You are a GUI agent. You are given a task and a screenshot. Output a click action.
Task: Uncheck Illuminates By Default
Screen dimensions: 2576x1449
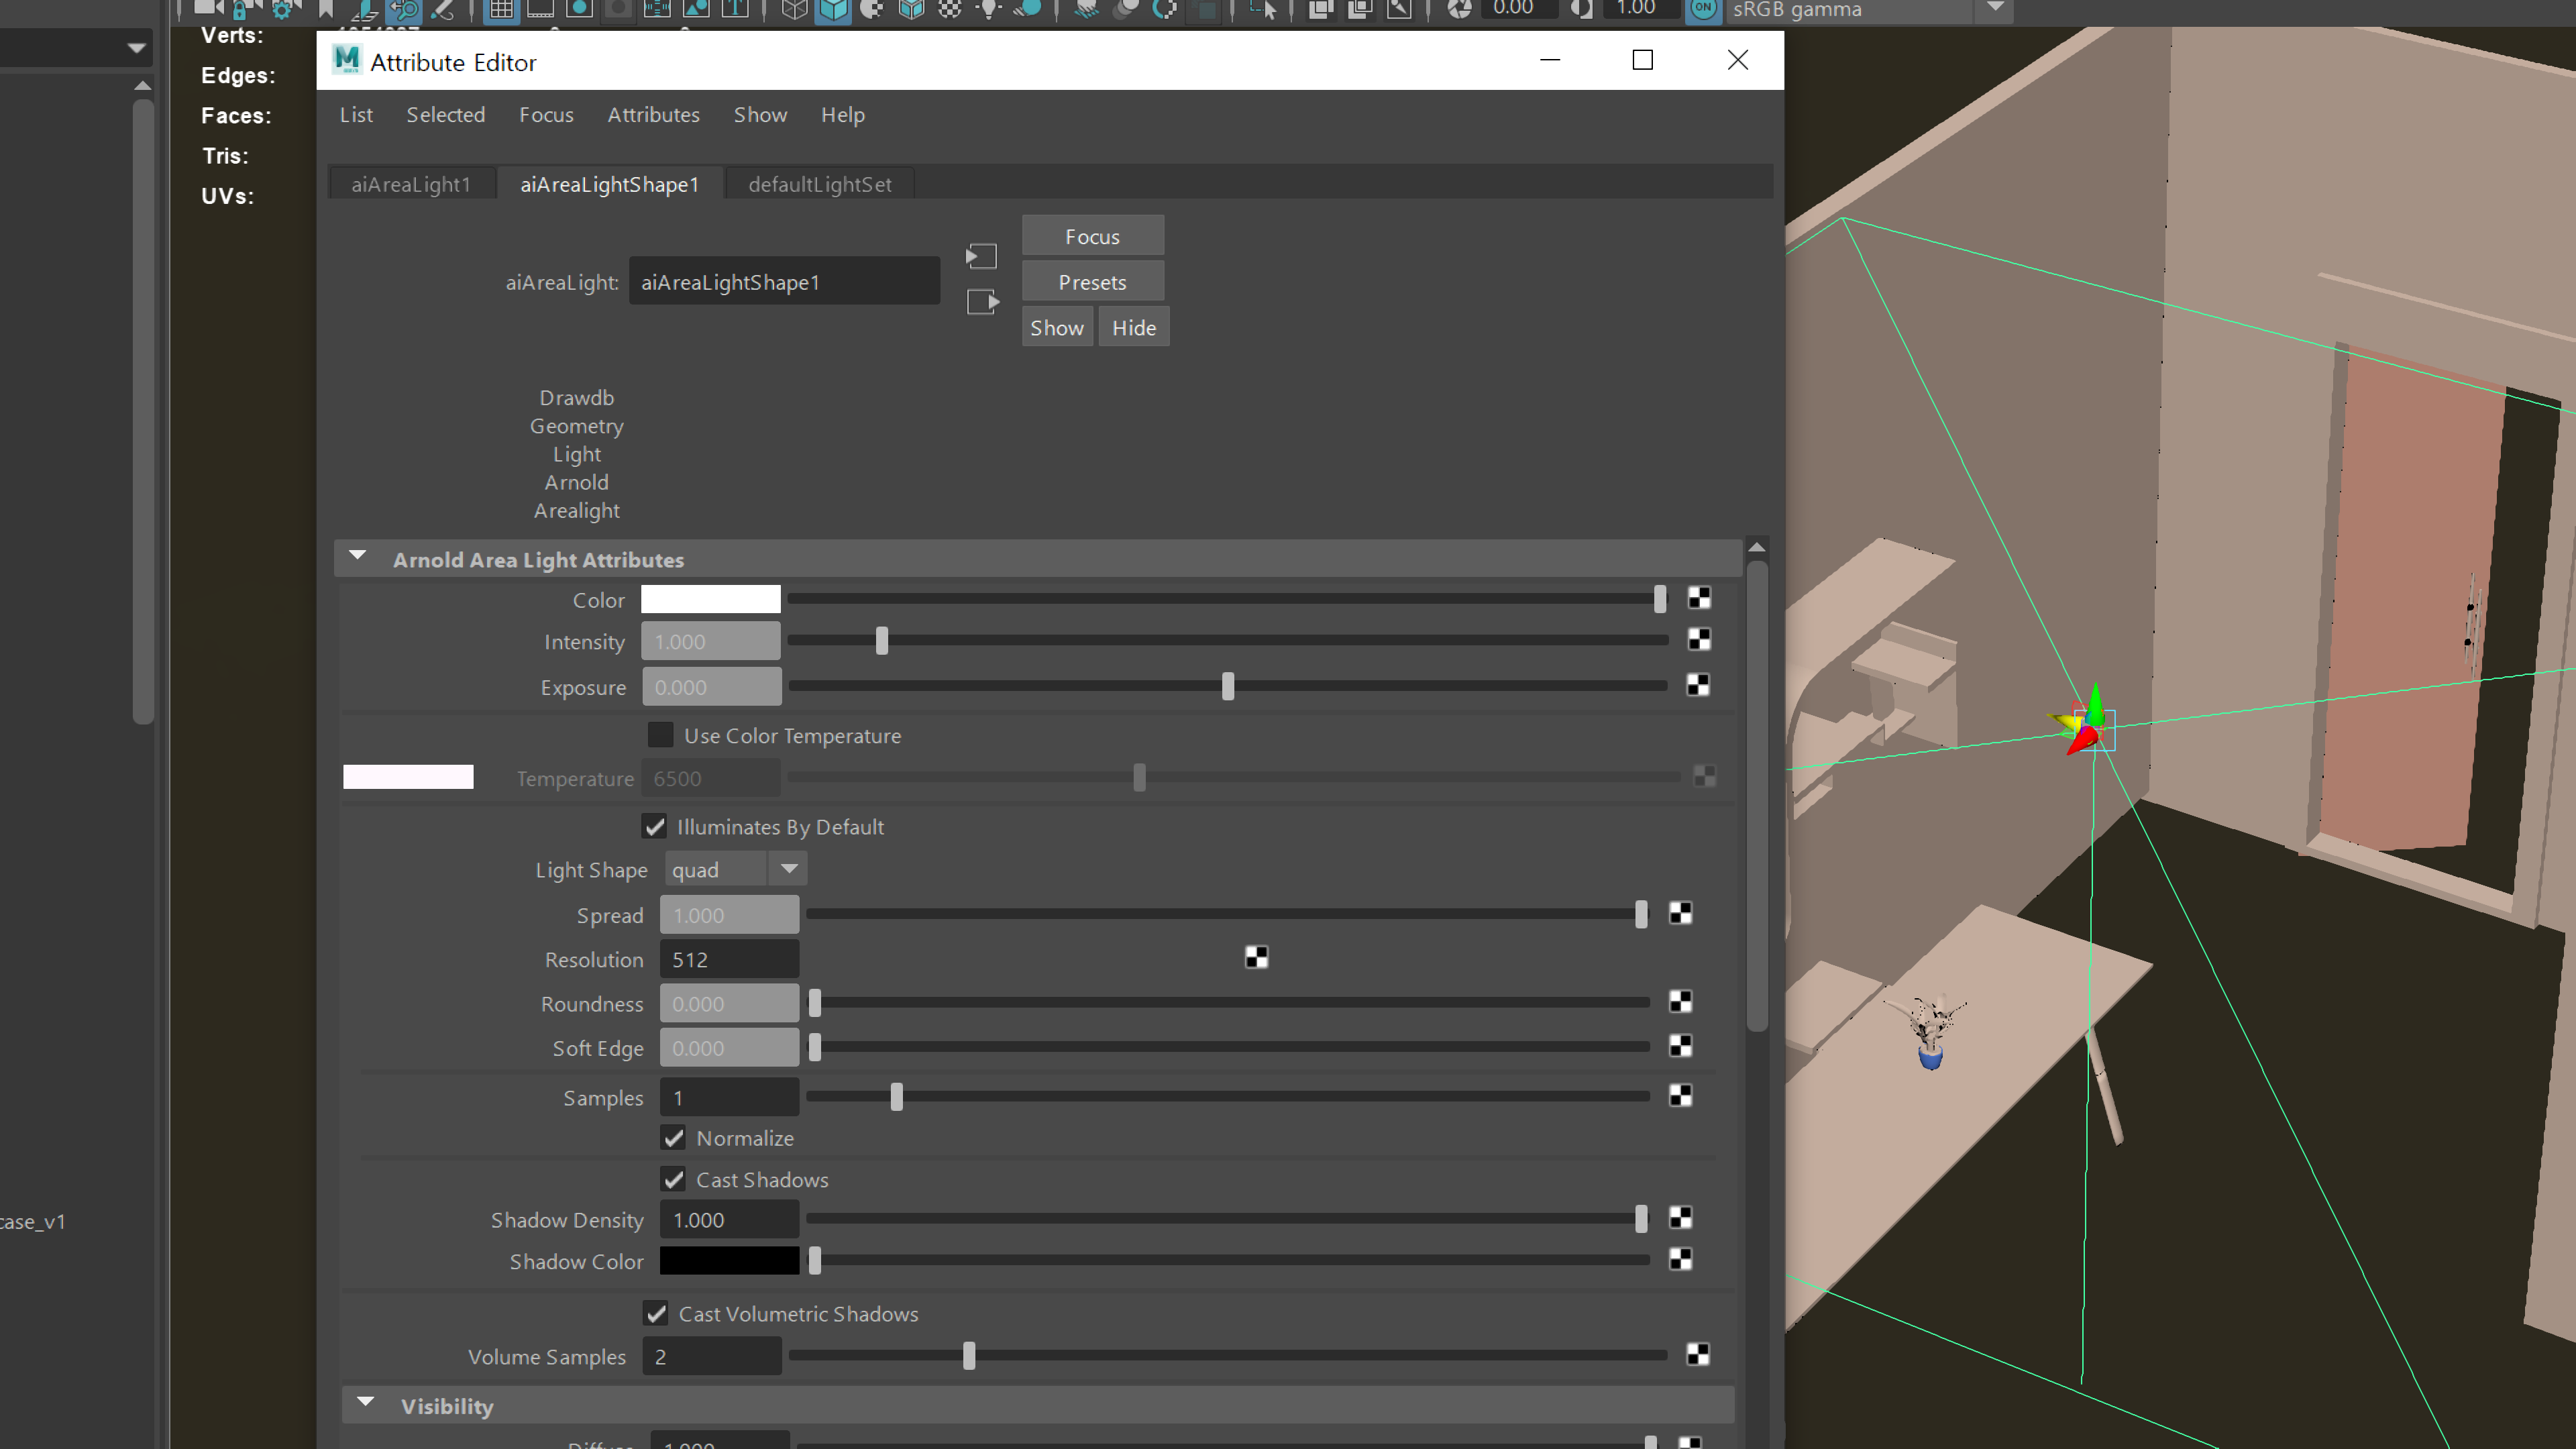coord(655,827)
